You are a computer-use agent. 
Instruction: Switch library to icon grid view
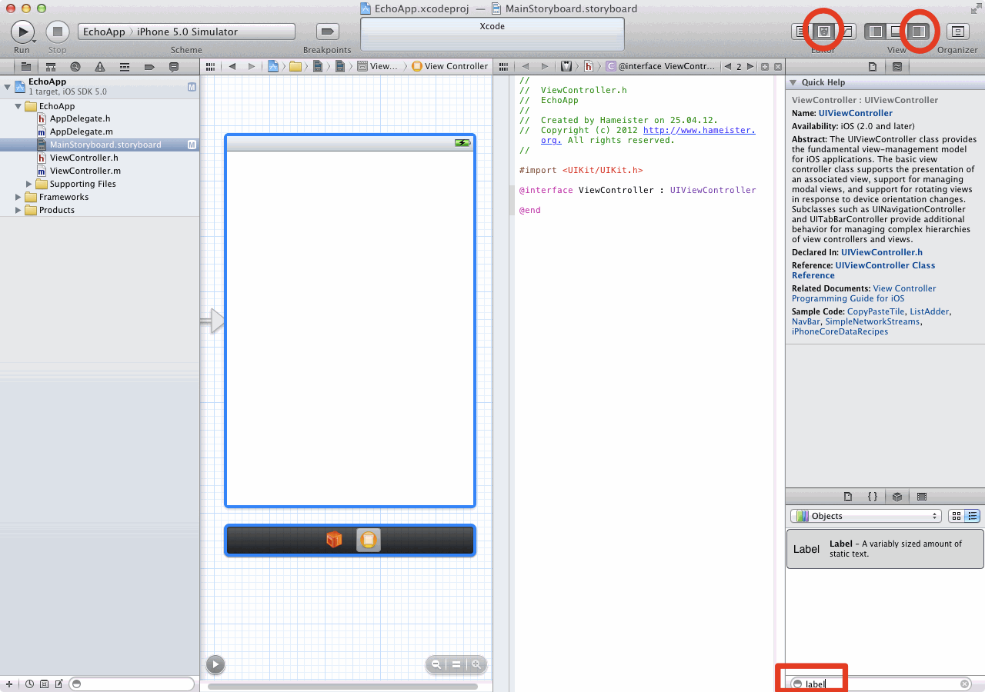click(956, 516)
